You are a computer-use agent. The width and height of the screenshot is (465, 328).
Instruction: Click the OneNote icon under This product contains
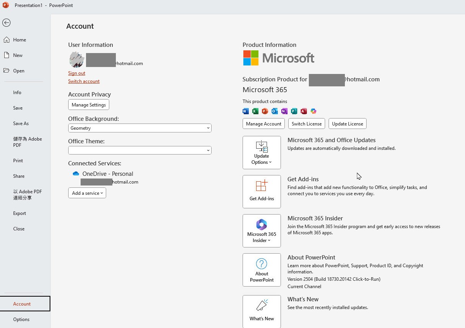pyautogui.click(x=284, y=111)
